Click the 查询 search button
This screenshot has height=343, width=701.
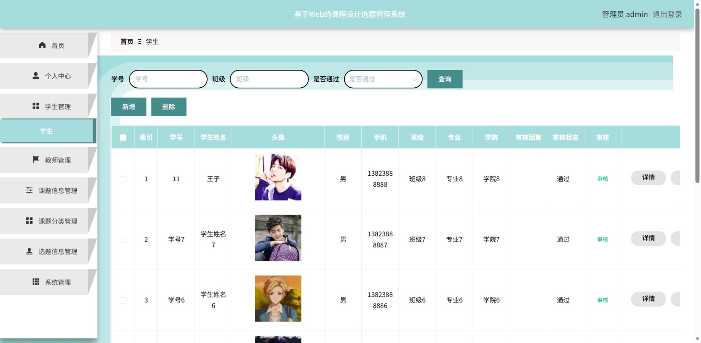[445, 79]
